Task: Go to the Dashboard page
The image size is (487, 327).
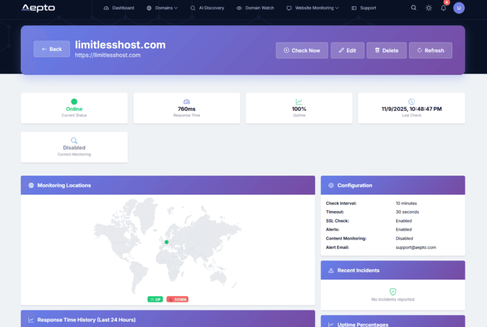Action: point(119,8)
